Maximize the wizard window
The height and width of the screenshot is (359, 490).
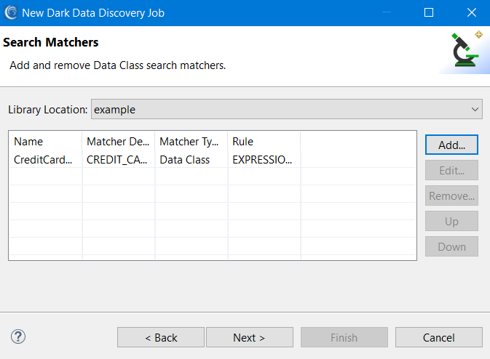[429, 13]
